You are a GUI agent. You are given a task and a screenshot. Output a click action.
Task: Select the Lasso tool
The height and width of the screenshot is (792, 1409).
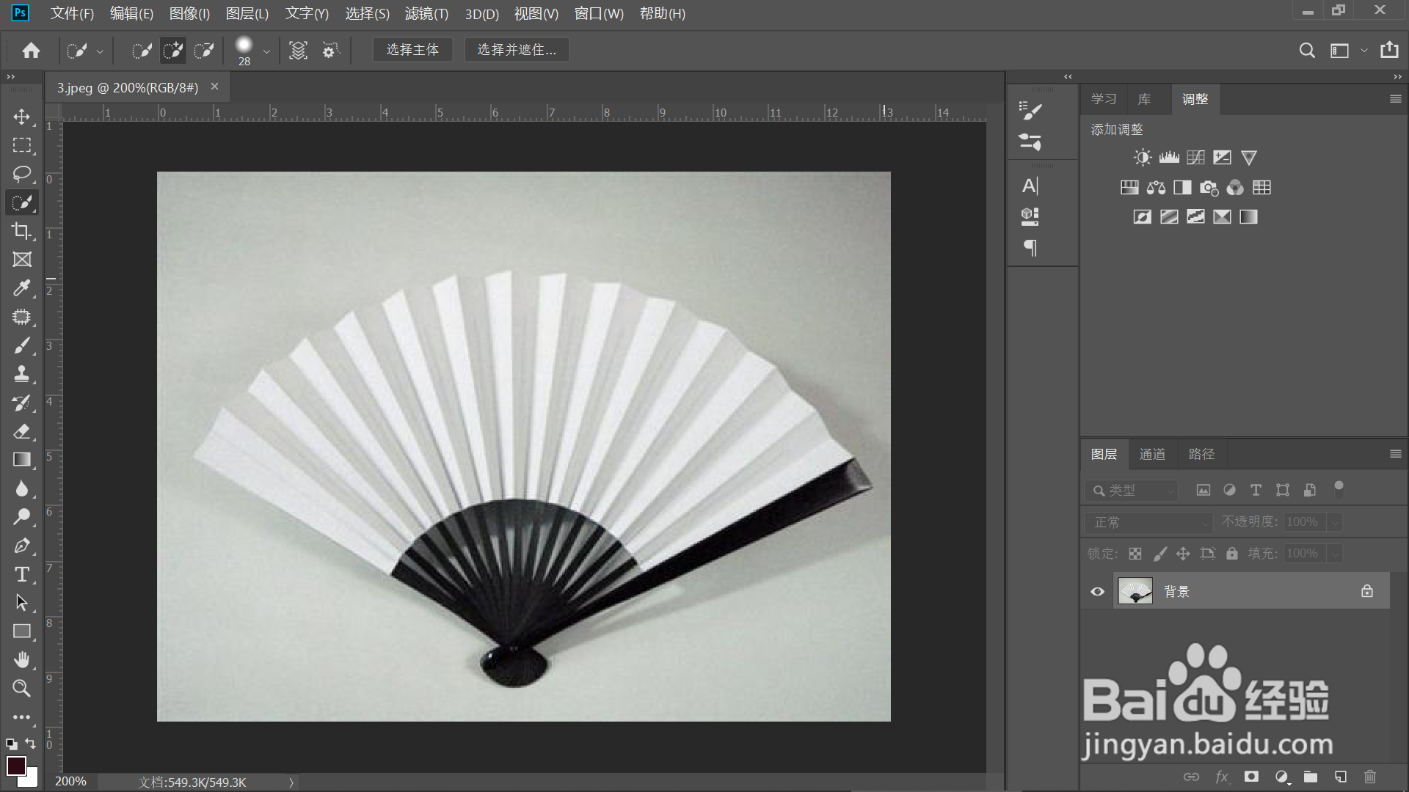[x=21, y=174]
